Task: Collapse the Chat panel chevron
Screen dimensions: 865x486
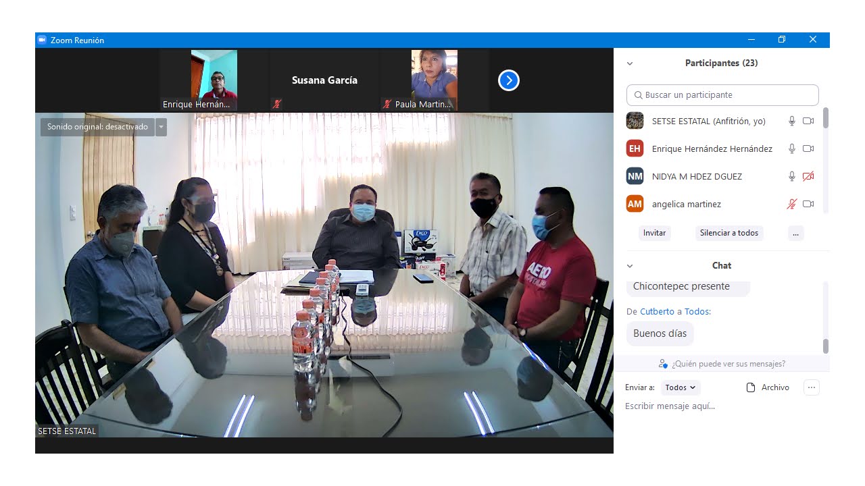Action: pyautogui.click(x=630, y=266)
